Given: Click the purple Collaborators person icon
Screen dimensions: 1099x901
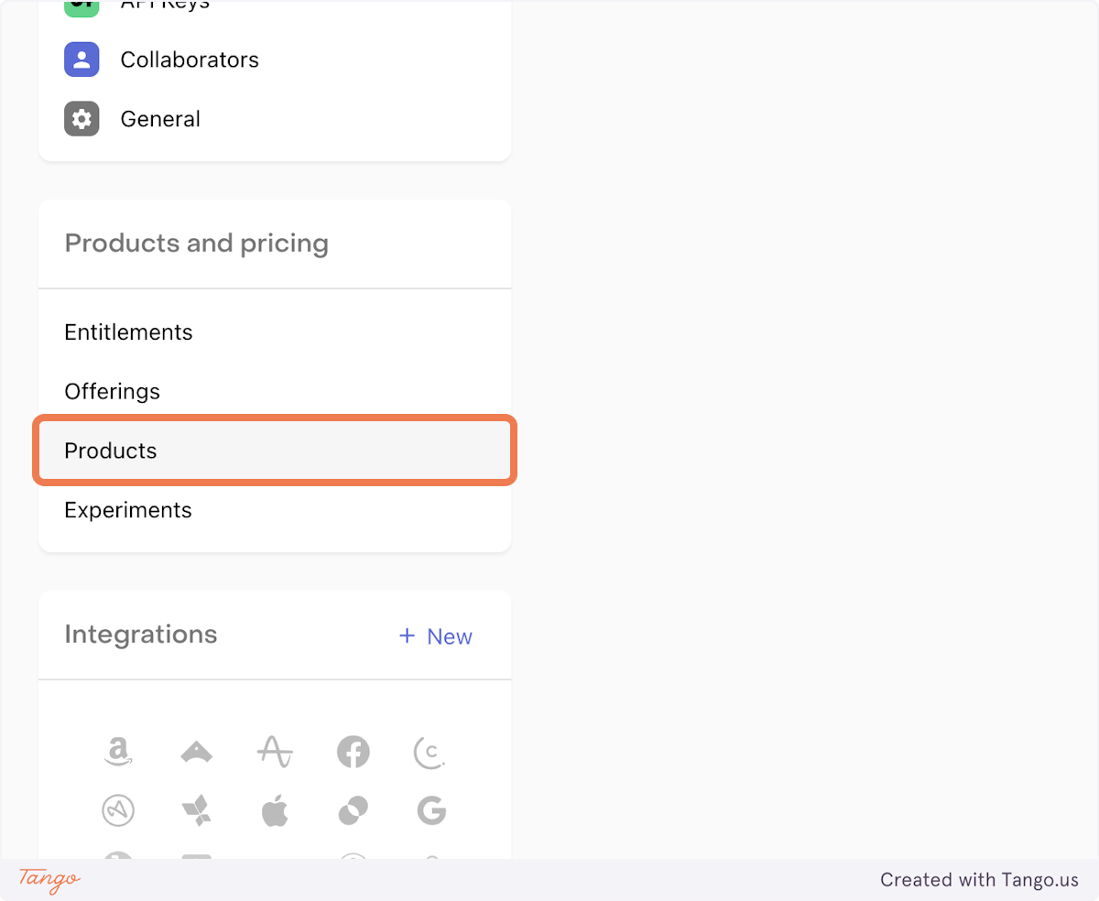Looking at the screenshot, I should click(x=82, y=60).
